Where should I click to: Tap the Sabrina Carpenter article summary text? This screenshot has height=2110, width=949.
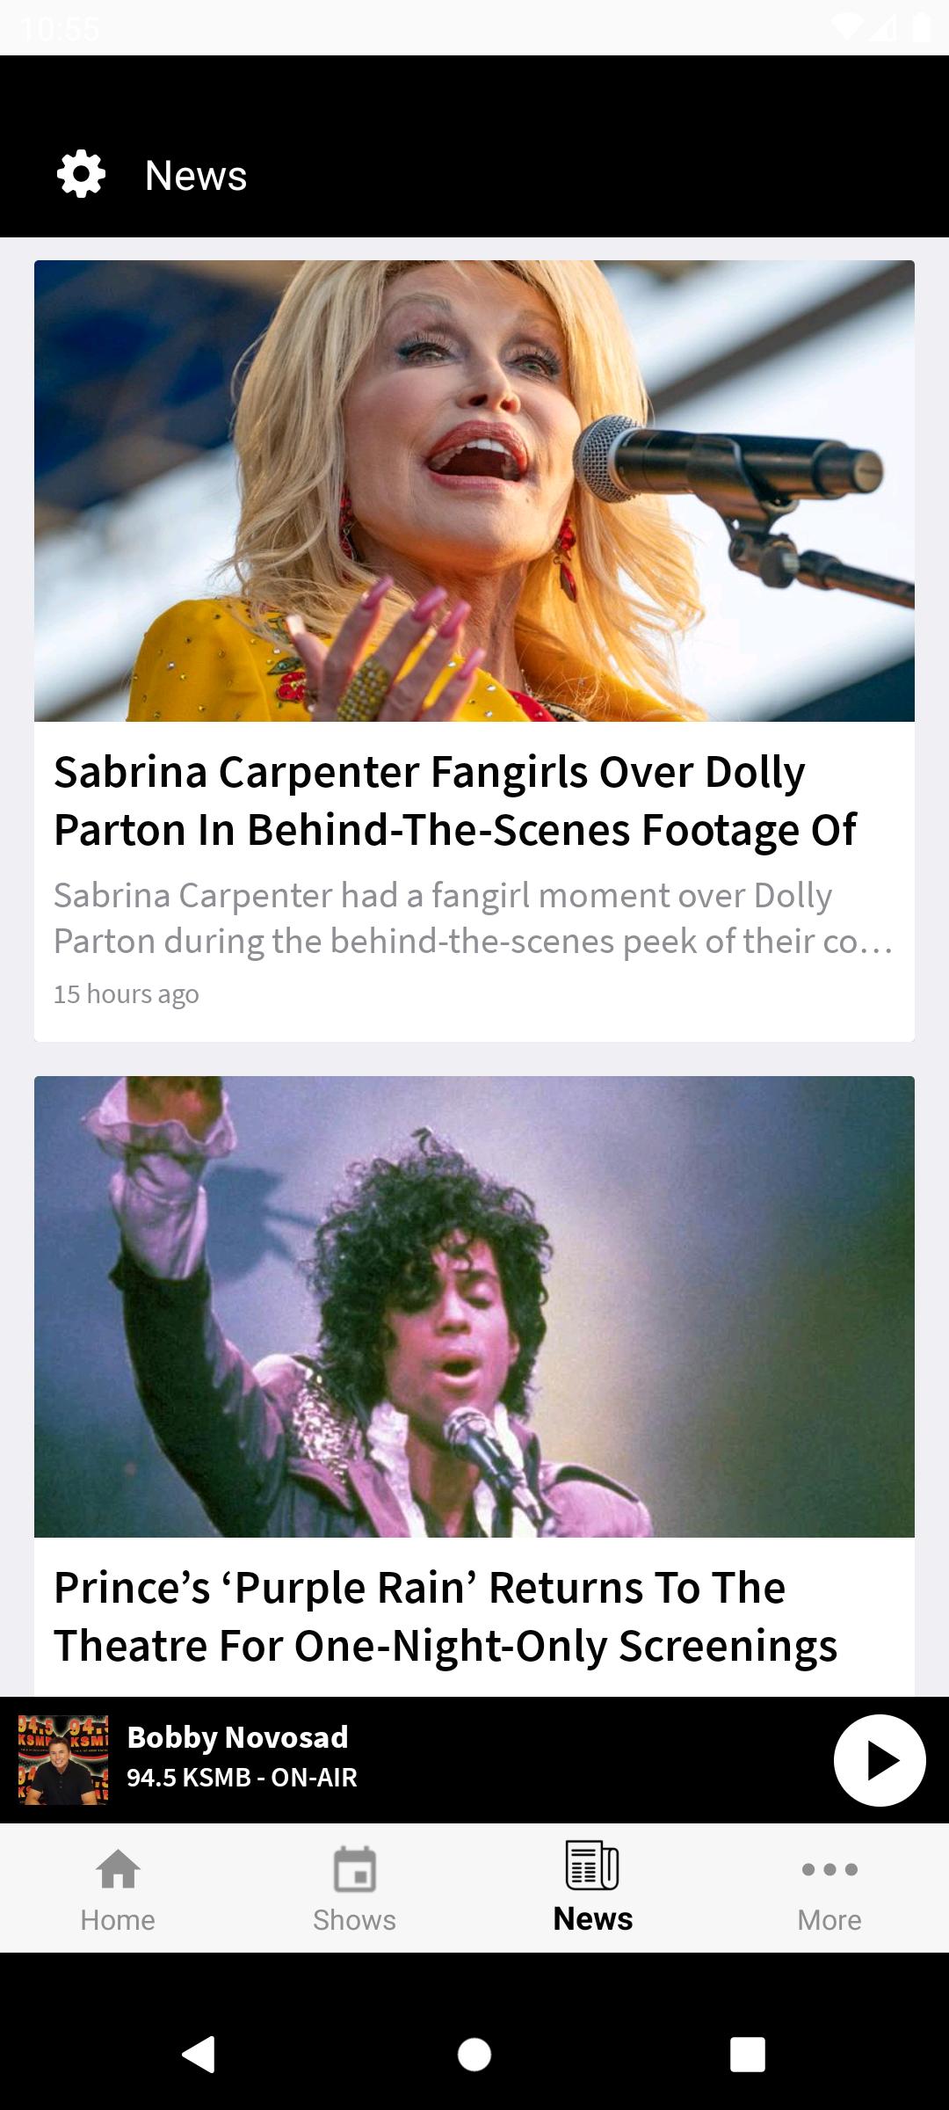coord(473,918)
